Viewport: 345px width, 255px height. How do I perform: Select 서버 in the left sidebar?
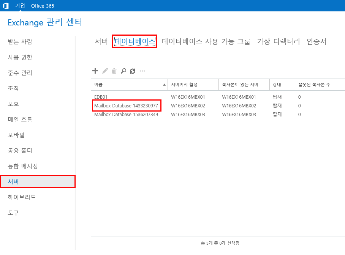point(38,182)
